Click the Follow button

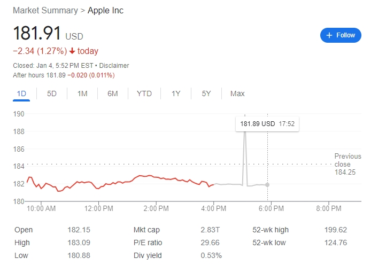pos(341,35)
